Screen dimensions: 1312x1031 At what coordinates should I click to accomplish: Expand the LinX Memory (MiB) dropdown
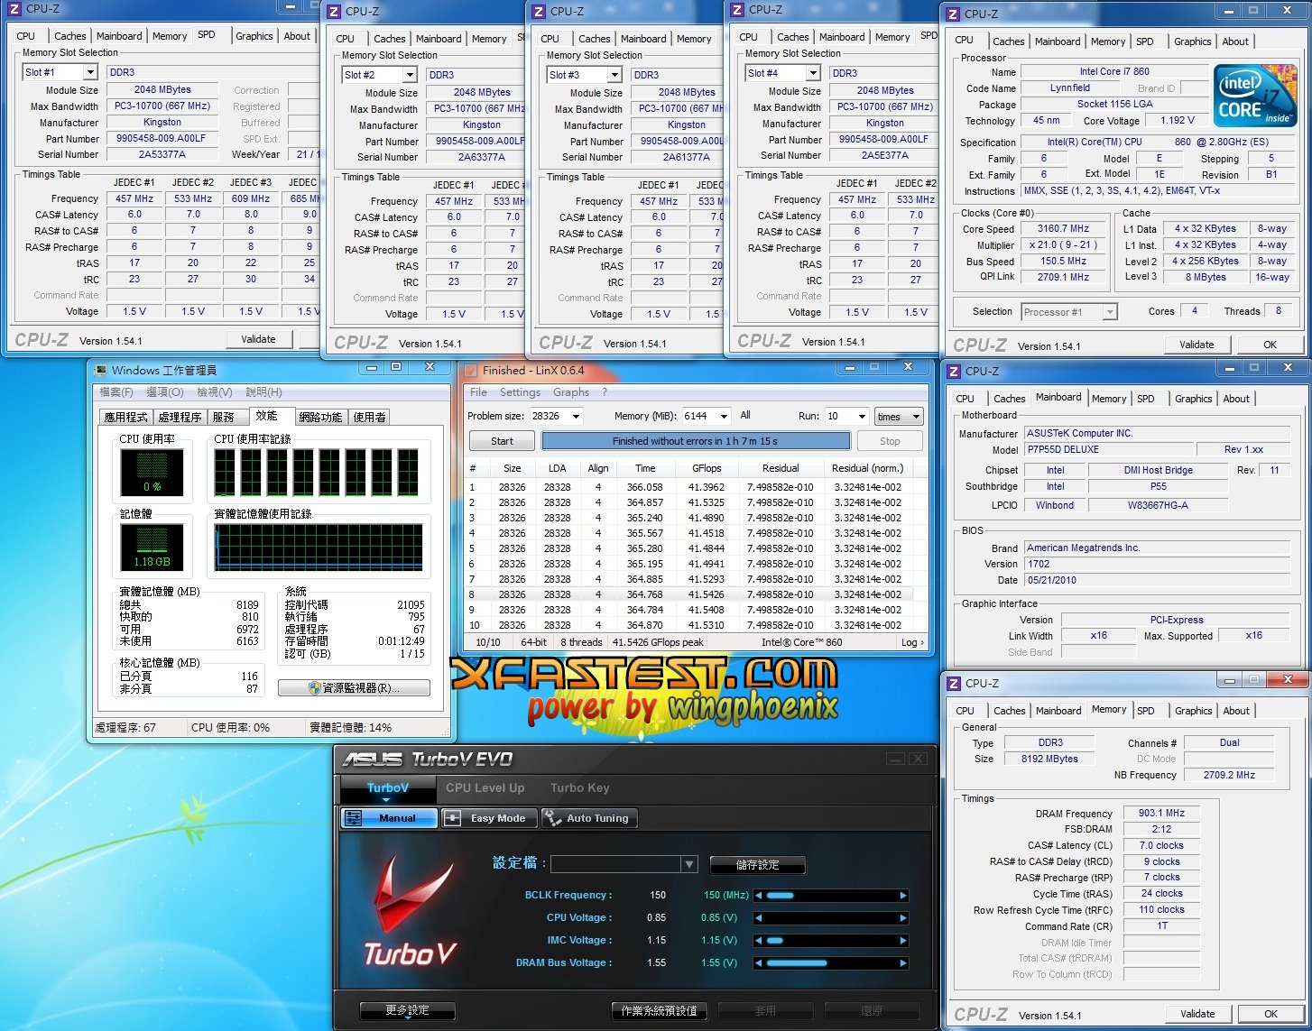(723, 417)
